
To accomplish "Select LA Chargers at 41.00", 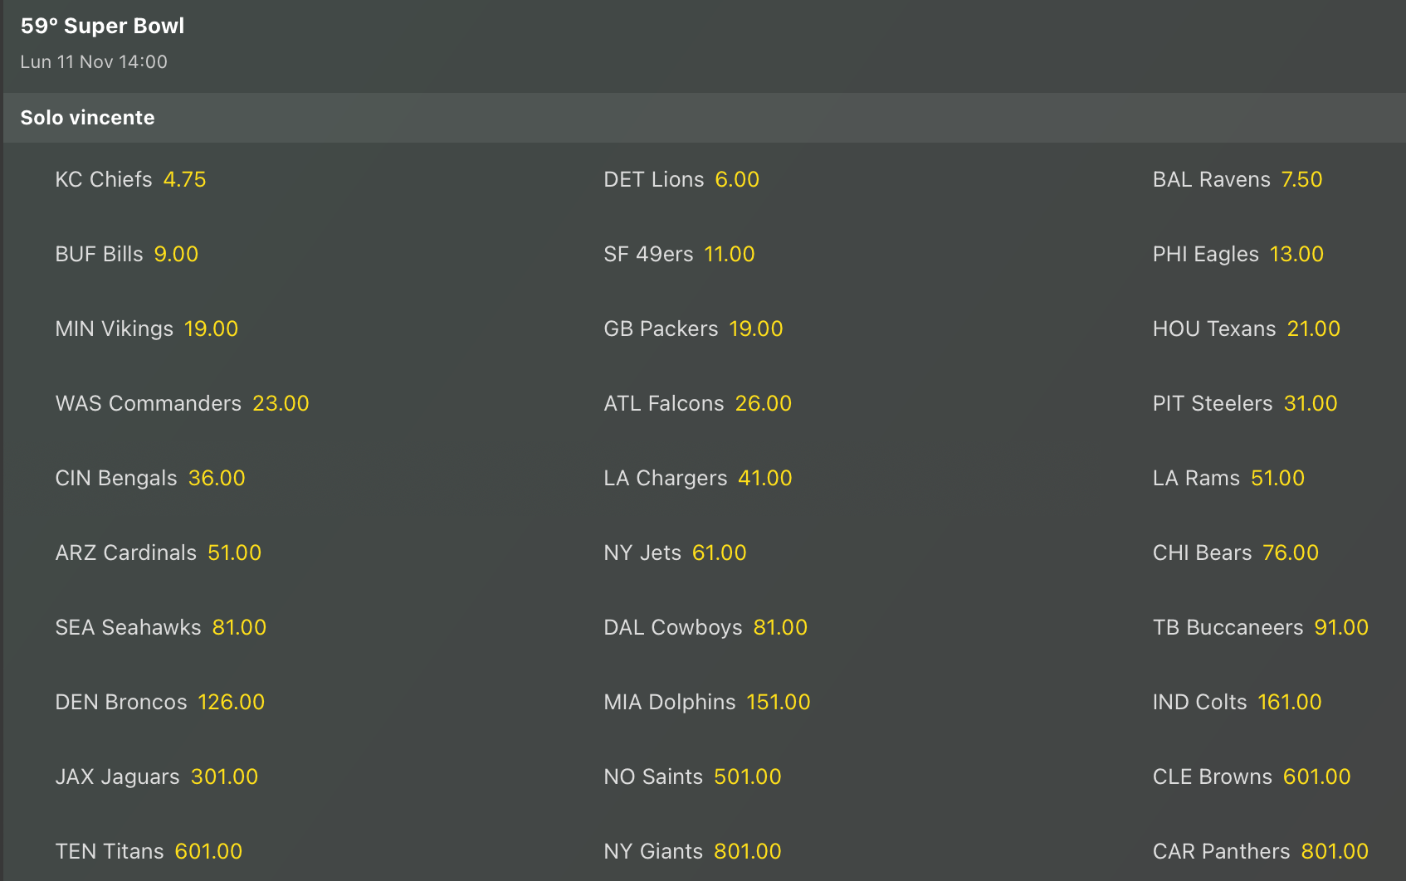I will click(x=697, y=478).
